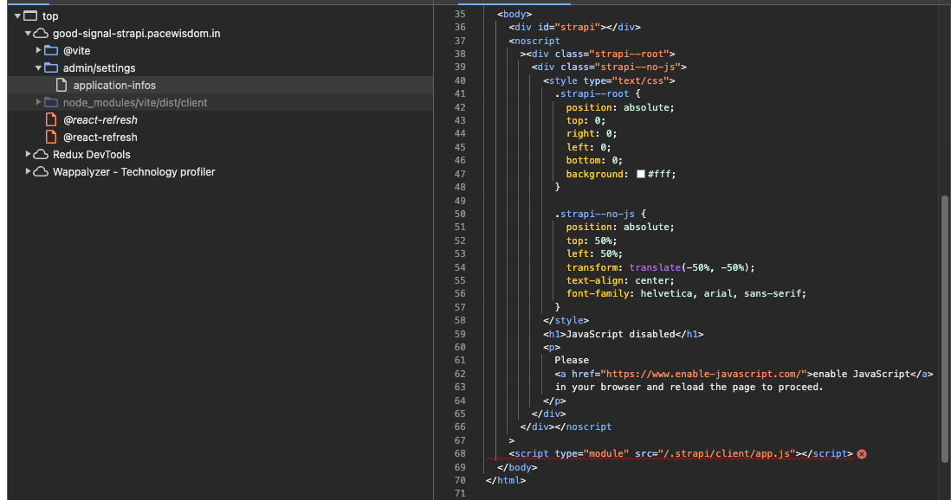The image size is (951, 500).
Task: Open the #fff background color swatch
Action: [641, 174]
